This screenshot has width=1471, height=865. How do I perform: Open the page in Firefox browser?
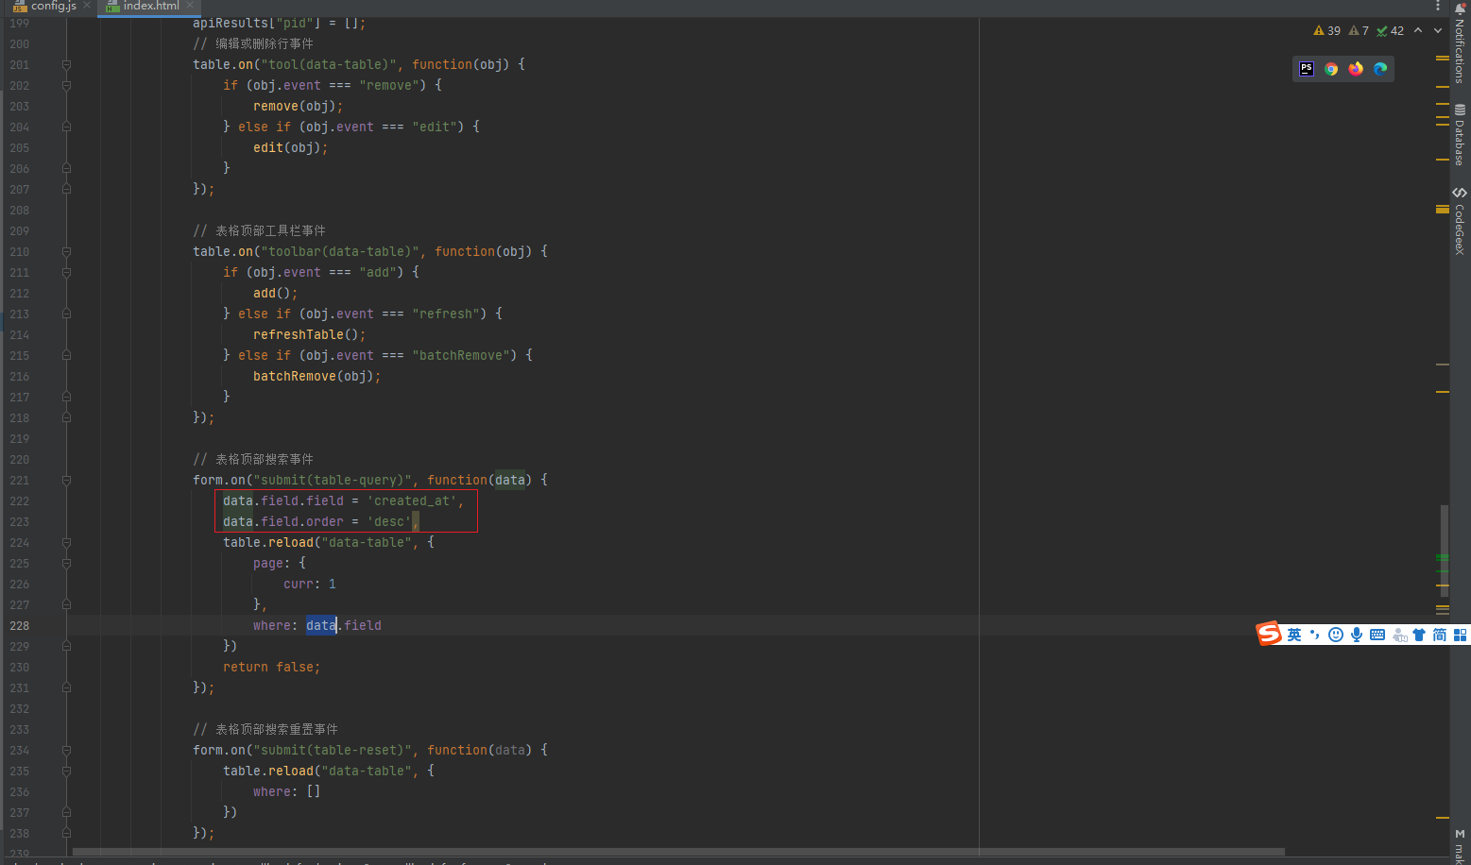point(1356,69)
